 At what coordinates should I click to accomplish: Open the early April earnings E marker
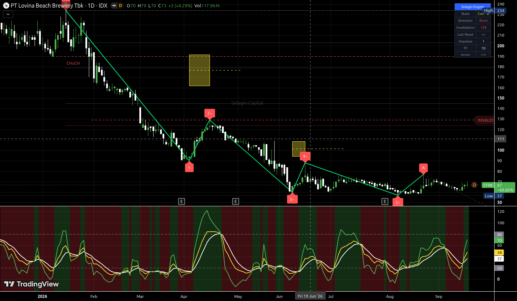pos(182,201)
